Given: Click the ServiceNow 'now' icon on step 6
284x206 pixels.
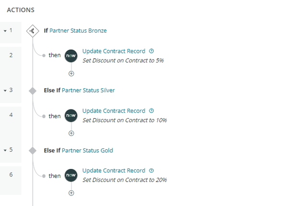Looking at the screenshot, I should pyautogui.click(x=71, y=175).
